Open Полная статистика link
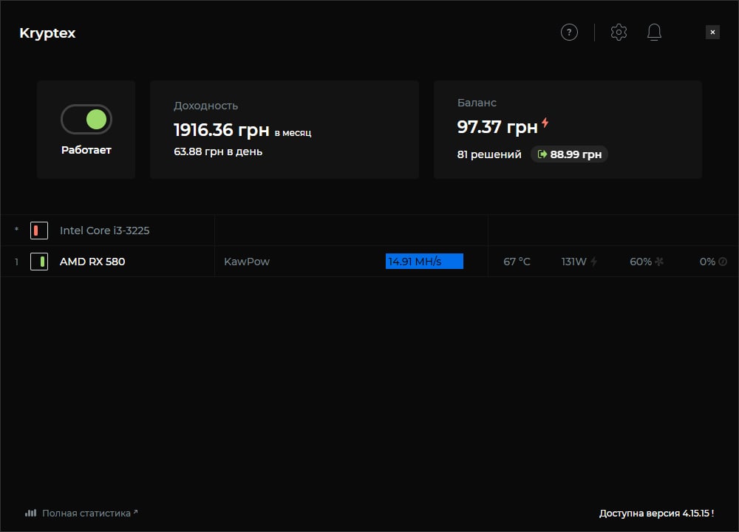 click(x=86, y=513)
